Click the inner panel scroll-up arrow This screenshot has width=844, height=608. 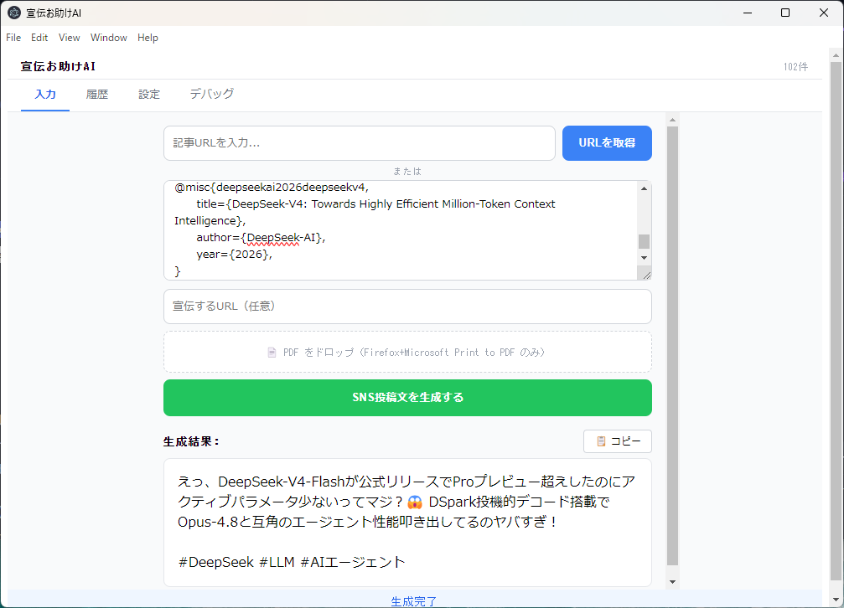click(x=672, y=120)
